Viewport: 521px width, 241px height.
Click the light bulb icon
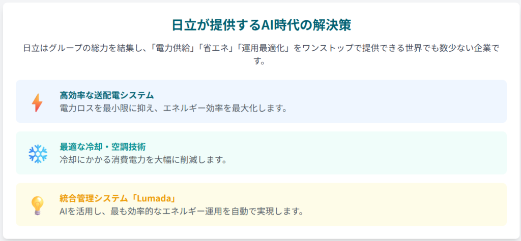(37, 204)
